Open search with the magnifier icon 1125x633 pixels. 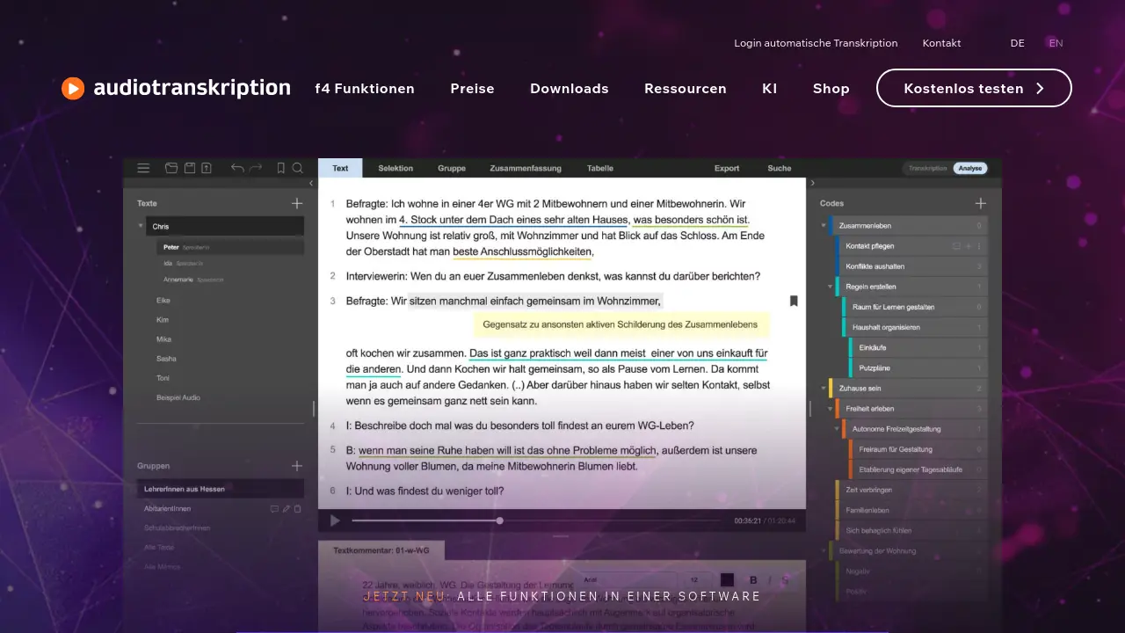pyautogui.click(x=298, y=167)
